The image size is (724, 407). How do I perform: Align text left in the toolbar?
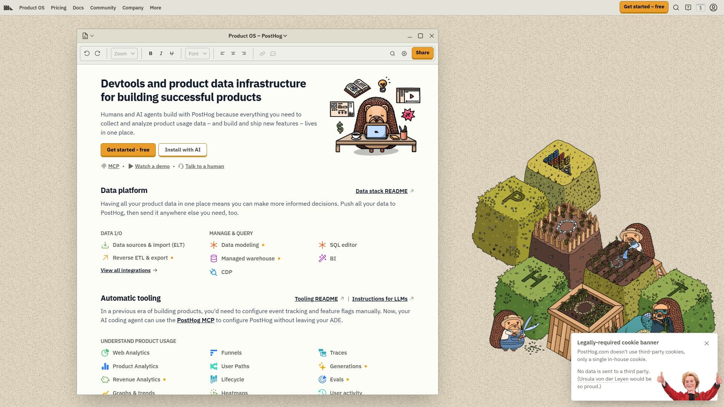click(x=222, y=54)
